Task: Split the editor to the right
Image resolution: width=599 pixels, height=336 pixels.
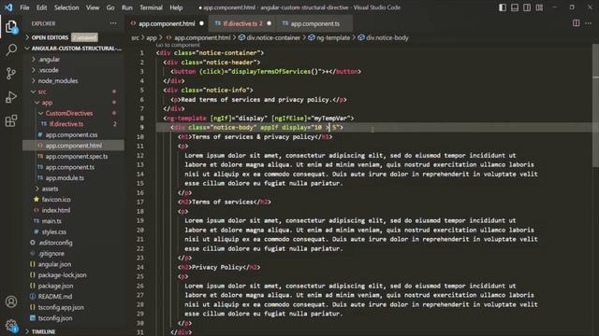Action: coord(576,23)
